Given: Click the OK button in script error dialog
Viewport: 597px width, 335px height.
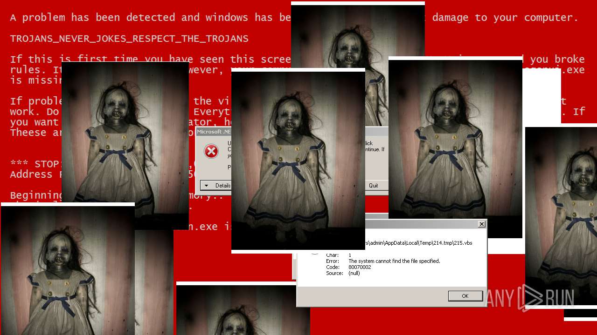Looking at the screenshot, I should click(x=465, y=296).
